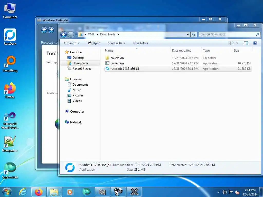This screenshot has height=197, width=263.
Task: Open the recent pages dropdown arrow
Action: point(76,35)
